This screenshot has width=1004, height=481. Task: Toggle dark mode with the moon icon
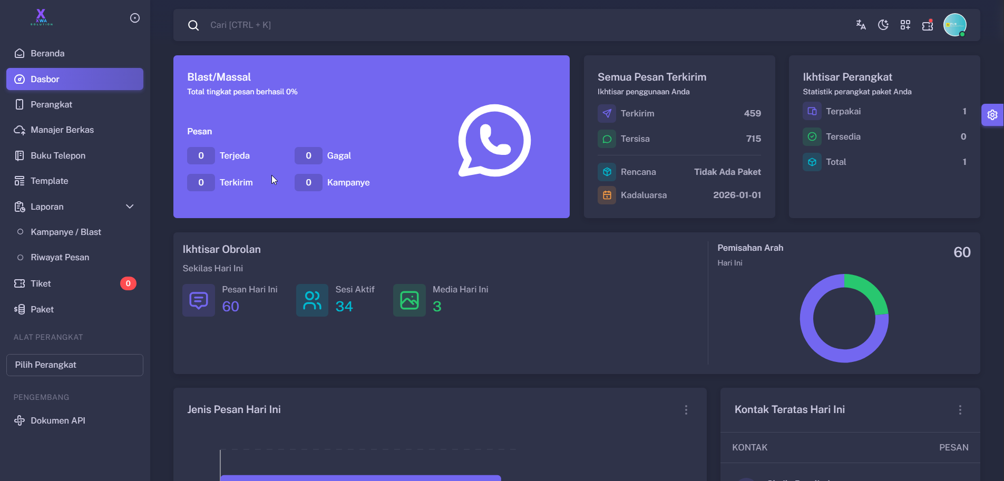[883, 25]
